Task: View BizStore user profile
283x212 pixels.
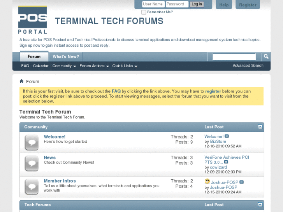Action: pyautogui.click(x=218, y=142)
